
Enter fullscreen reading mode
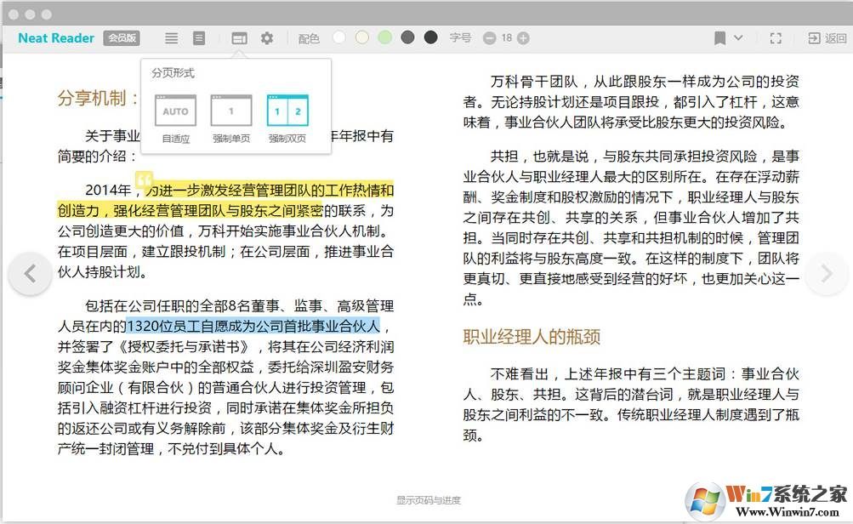pyautogui.click(x=776, y=37)
